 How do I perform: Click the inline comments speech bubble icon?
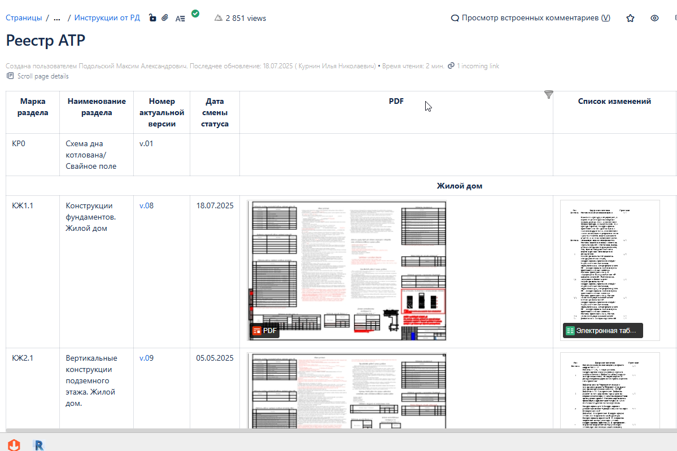pos(455,18)
